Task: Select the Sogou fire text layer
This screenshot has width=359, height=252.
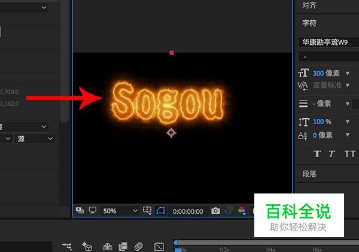Action: [168, 103]
